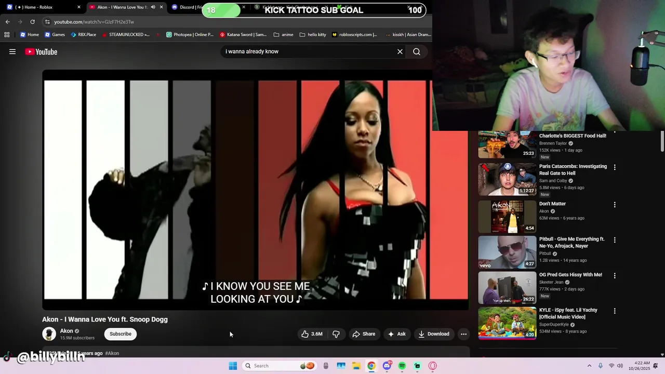
Task: Clear the search text with the X
Action: (400, 51)
